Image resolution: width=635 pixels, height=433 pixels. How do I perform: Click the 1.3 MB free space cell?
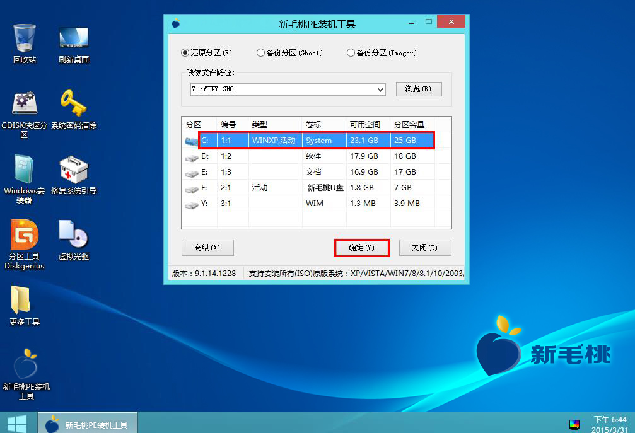click(x=363, y=204)
